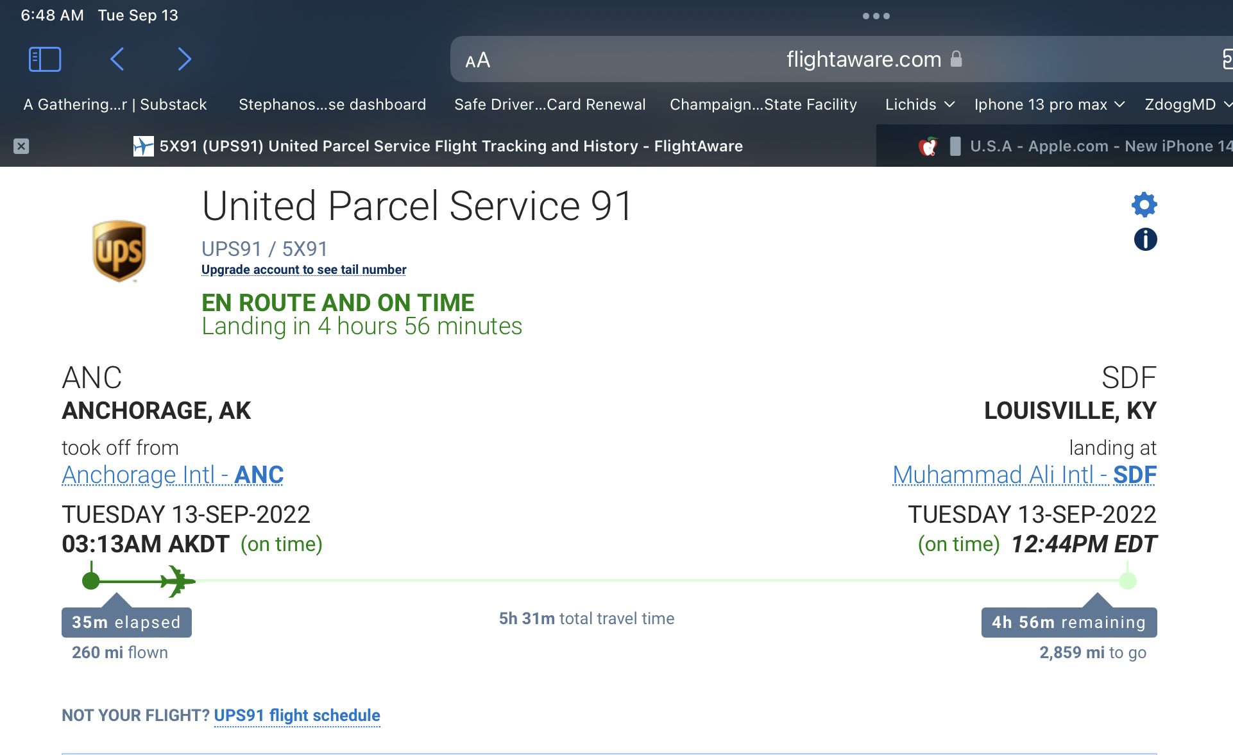Image resolution: width=1233 pixels, height=755 pixels.
Task: Click the dark green departure dot
Action: click(91, 581)
